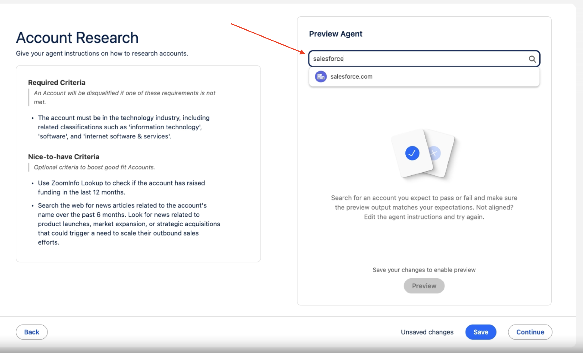Image resolution: width=583 pixels, height=353 pixels.
Task: Click the Nice-to-have Criteria heading
Action: [64, 157]
